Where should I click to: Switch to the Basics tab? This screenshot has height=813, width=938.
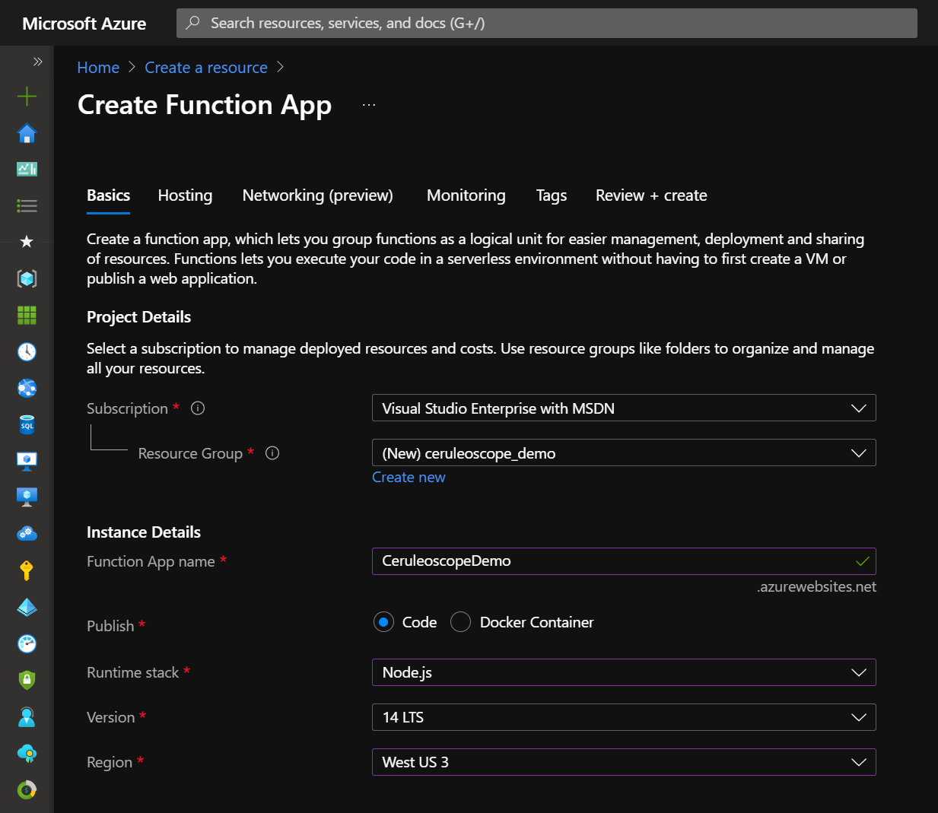point(108,195)
